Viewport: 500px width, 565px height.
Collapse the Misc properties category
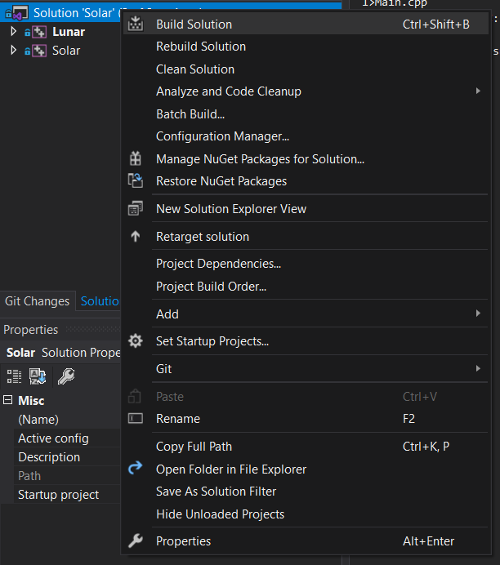[x=8, y=401]
